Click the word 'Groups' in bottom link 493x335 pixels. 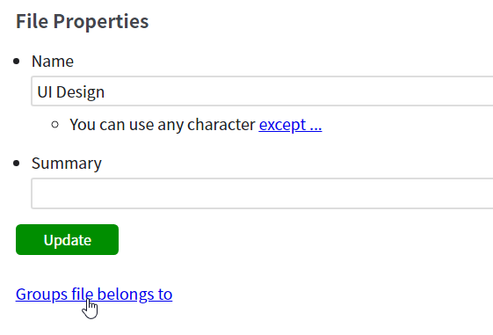pos(41,295)
